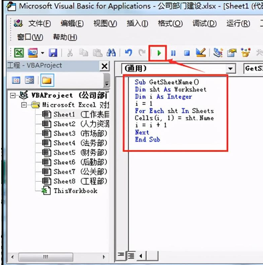The width and height of the screenshot is (263, 265).
Task: Open the Insert UserForm dropdown arrow
Action: tap(43, 53)
